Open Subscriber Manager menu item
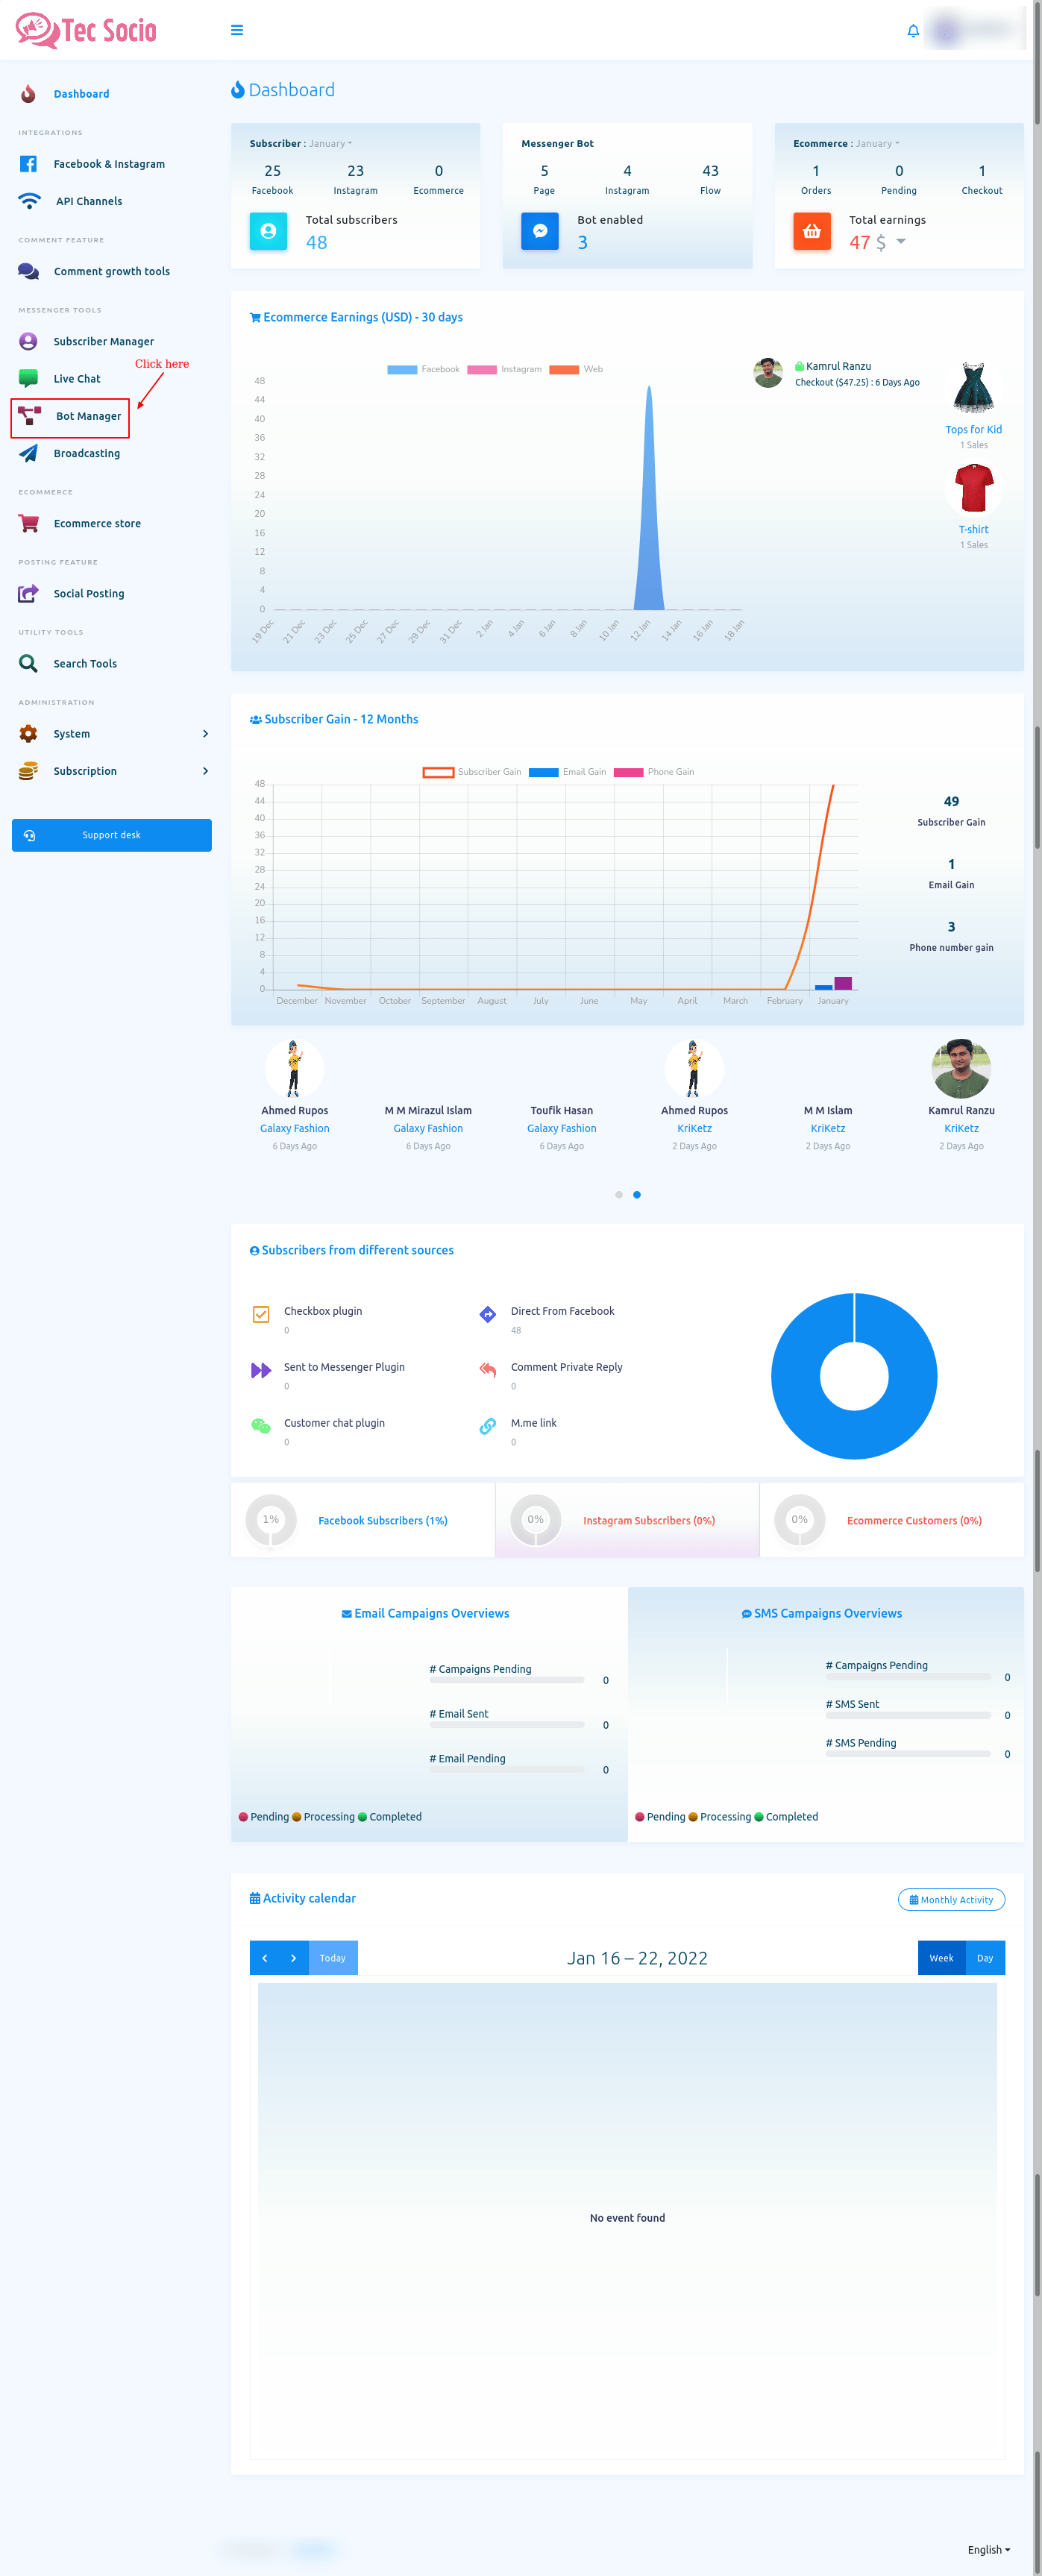This screenshot has width=1042, height=2576. 103,341
